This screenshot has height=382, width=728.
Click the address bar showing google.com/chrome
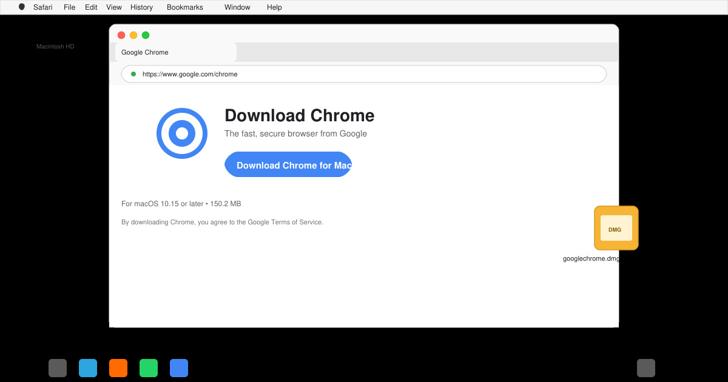(364, 74)
